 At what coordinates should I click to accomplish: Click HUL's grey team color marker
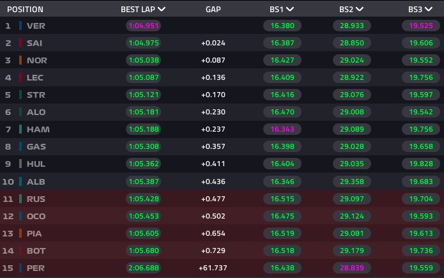[20, 164]
